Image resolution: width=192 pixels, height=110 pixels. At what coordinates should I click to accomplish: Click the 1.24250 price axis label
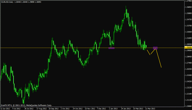(x=189, y=82)
